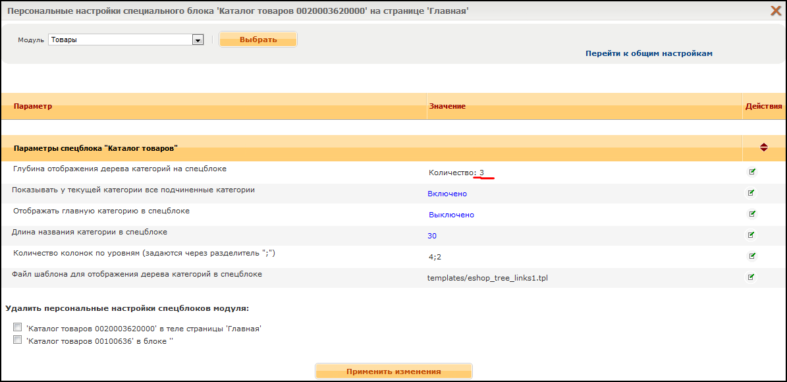
Task: Select text templates/eshop_tree_links1.tpl
Action: coord(487,277)
